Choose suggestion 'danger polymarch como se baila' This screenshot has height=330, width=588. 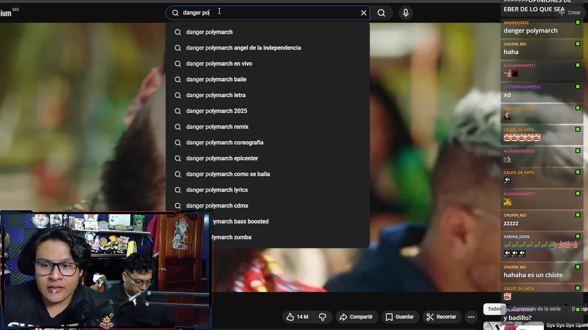coord(268,174)
